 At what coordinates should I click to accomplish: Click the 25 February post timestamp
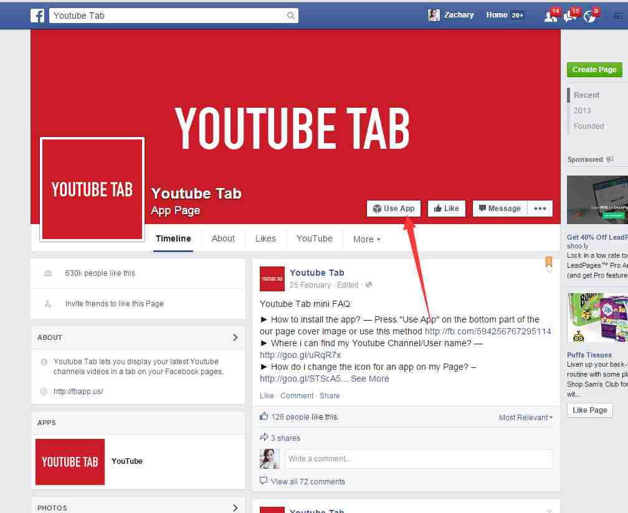310,285
